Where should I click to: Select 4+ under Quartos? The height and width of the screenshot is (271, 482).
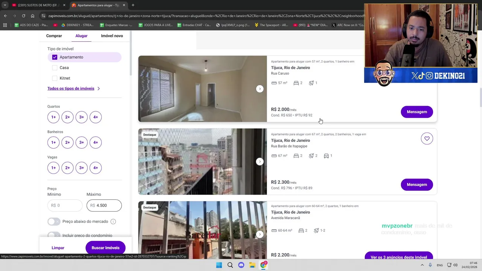(96, 117)
